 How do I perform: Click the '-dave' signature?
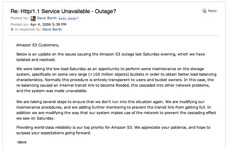[22, 142]
